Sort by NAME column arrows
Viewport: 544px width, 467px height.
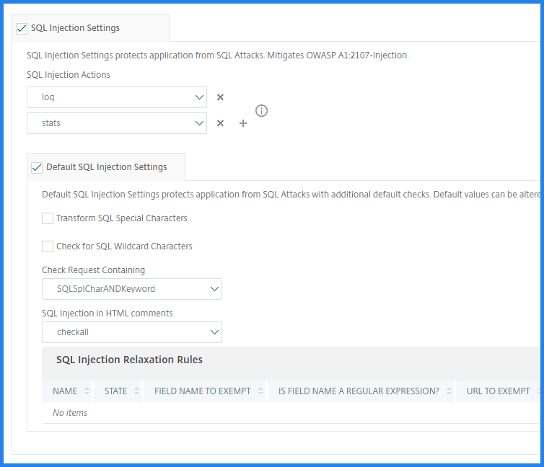pos(87,391)
